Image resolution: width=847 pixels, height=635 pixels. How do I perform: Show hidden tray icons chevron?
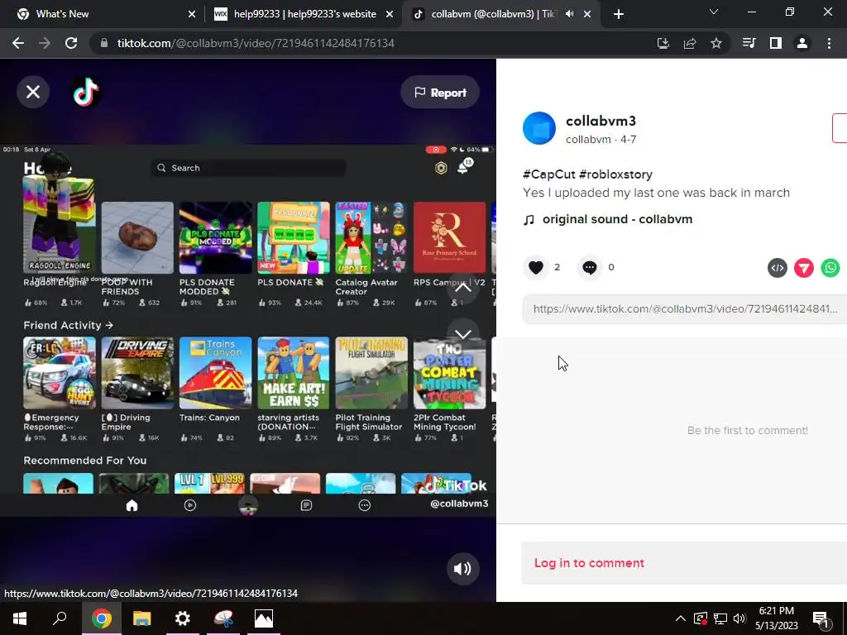(x=681, y=618)
